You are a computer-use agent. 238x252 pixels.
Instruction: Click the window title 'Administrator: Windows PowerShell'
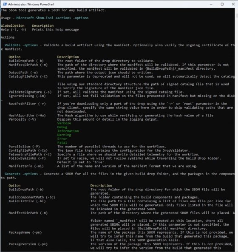coord(31,4)
